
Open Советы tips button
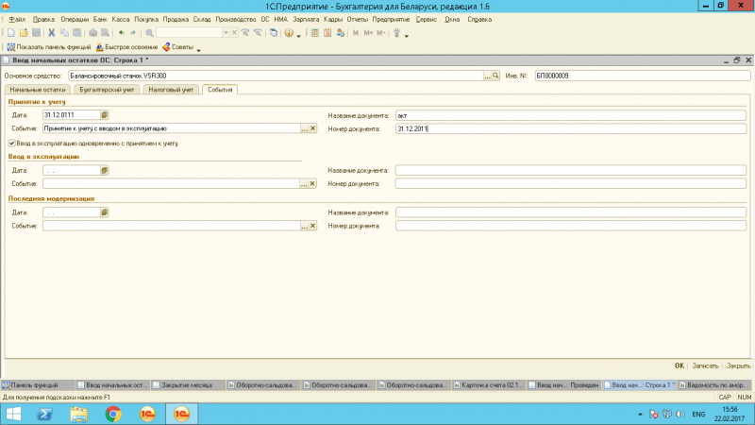pyautogui.click(x=177, y=46)
